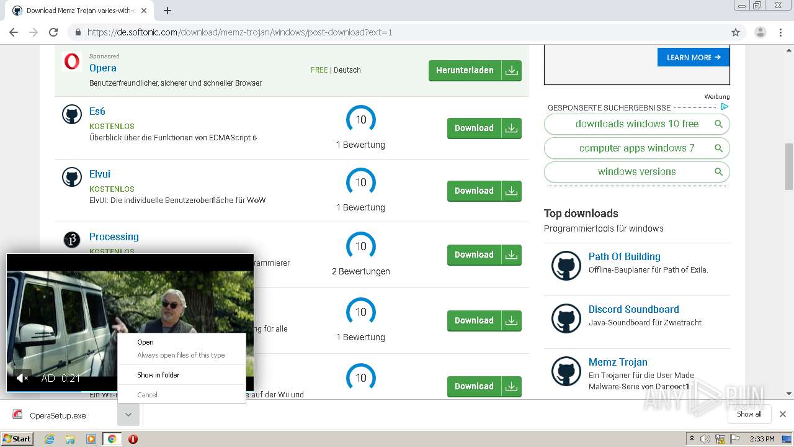Viewport: 794px width, 447px height.
Task: Click the taskbar clock showing 2:33 PM
Action: click(762, 439)
